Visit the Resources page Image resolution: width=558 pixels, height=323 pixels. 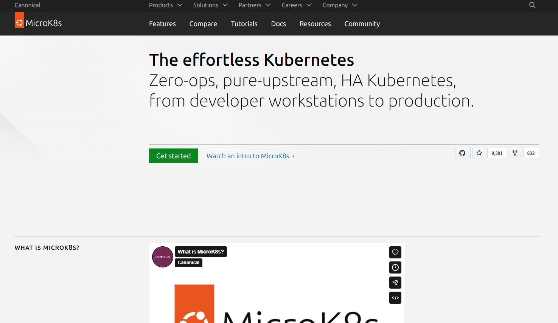coord(315,24)
